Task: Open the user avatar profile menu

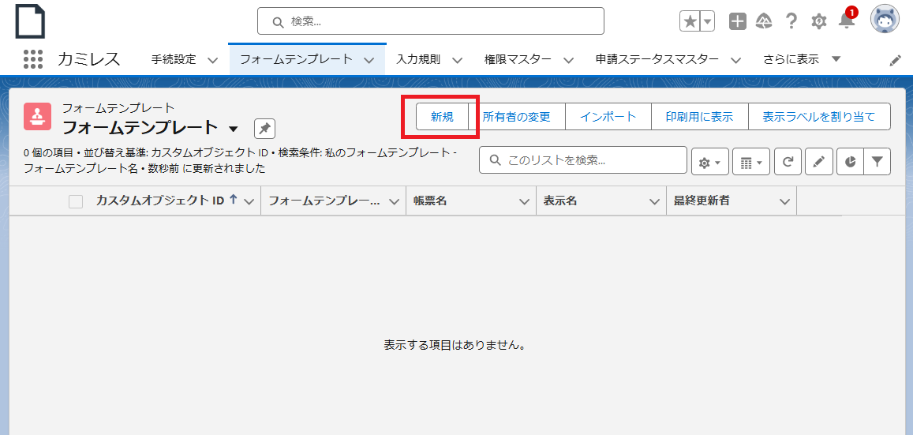Action: pyautogui.click(x=885, y=19)
